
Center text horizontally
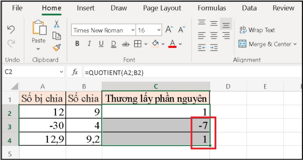(x=214, y=35)
